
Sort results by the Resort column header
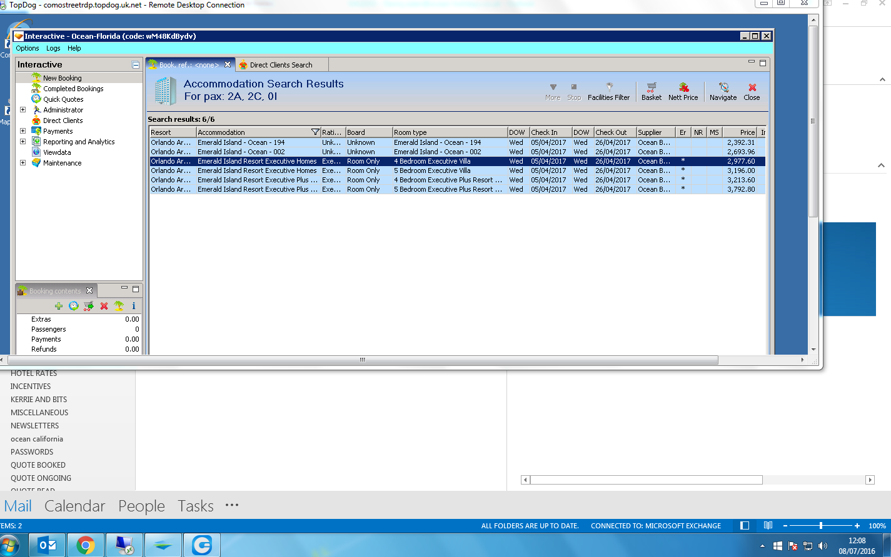click(173, 132)
